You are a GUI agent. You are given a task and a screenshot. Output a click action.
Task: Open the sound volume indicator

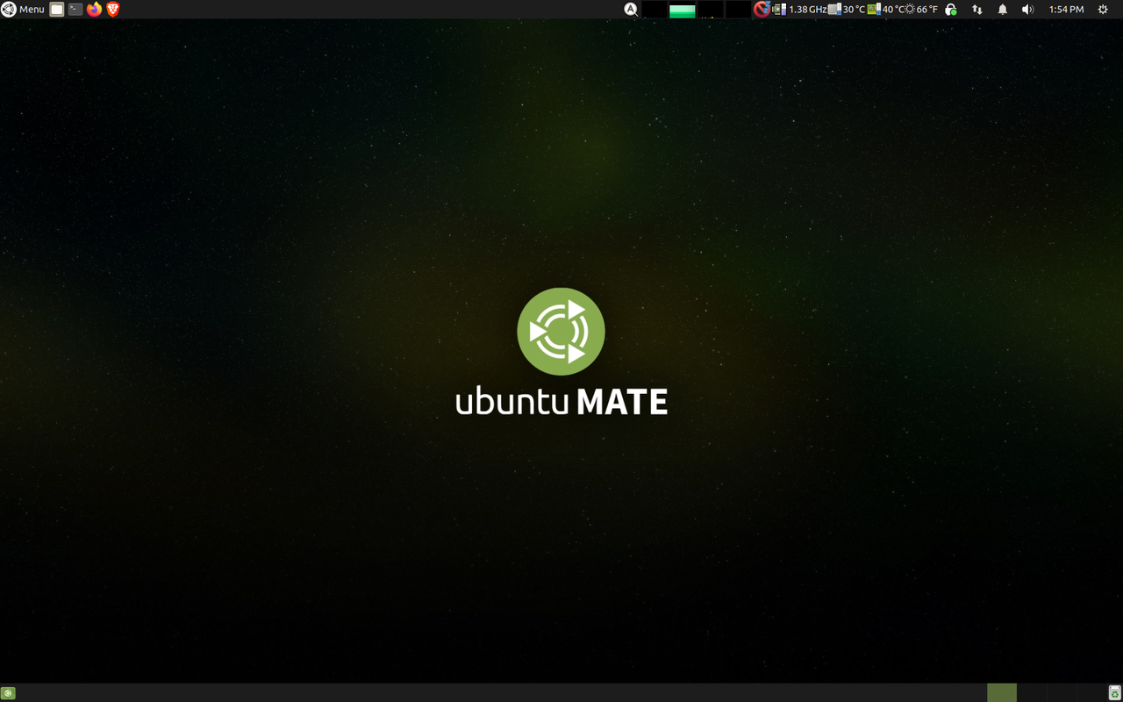click(1028, 10)
